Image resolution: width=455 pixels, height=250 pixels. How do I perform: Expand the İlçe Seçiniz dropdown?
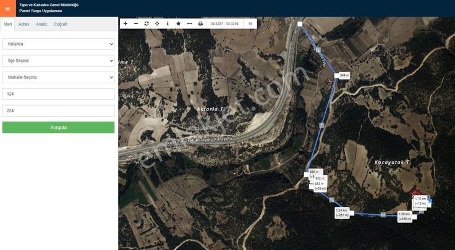(x=58, y=61)
